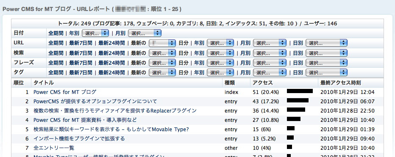This screenshot has height=157, width=395.
Task: Click the アクセス column header
Action: (263, 83)
